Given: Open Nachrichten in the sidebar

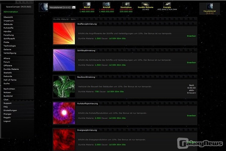Looking at the screenshot, I should 9,89.
